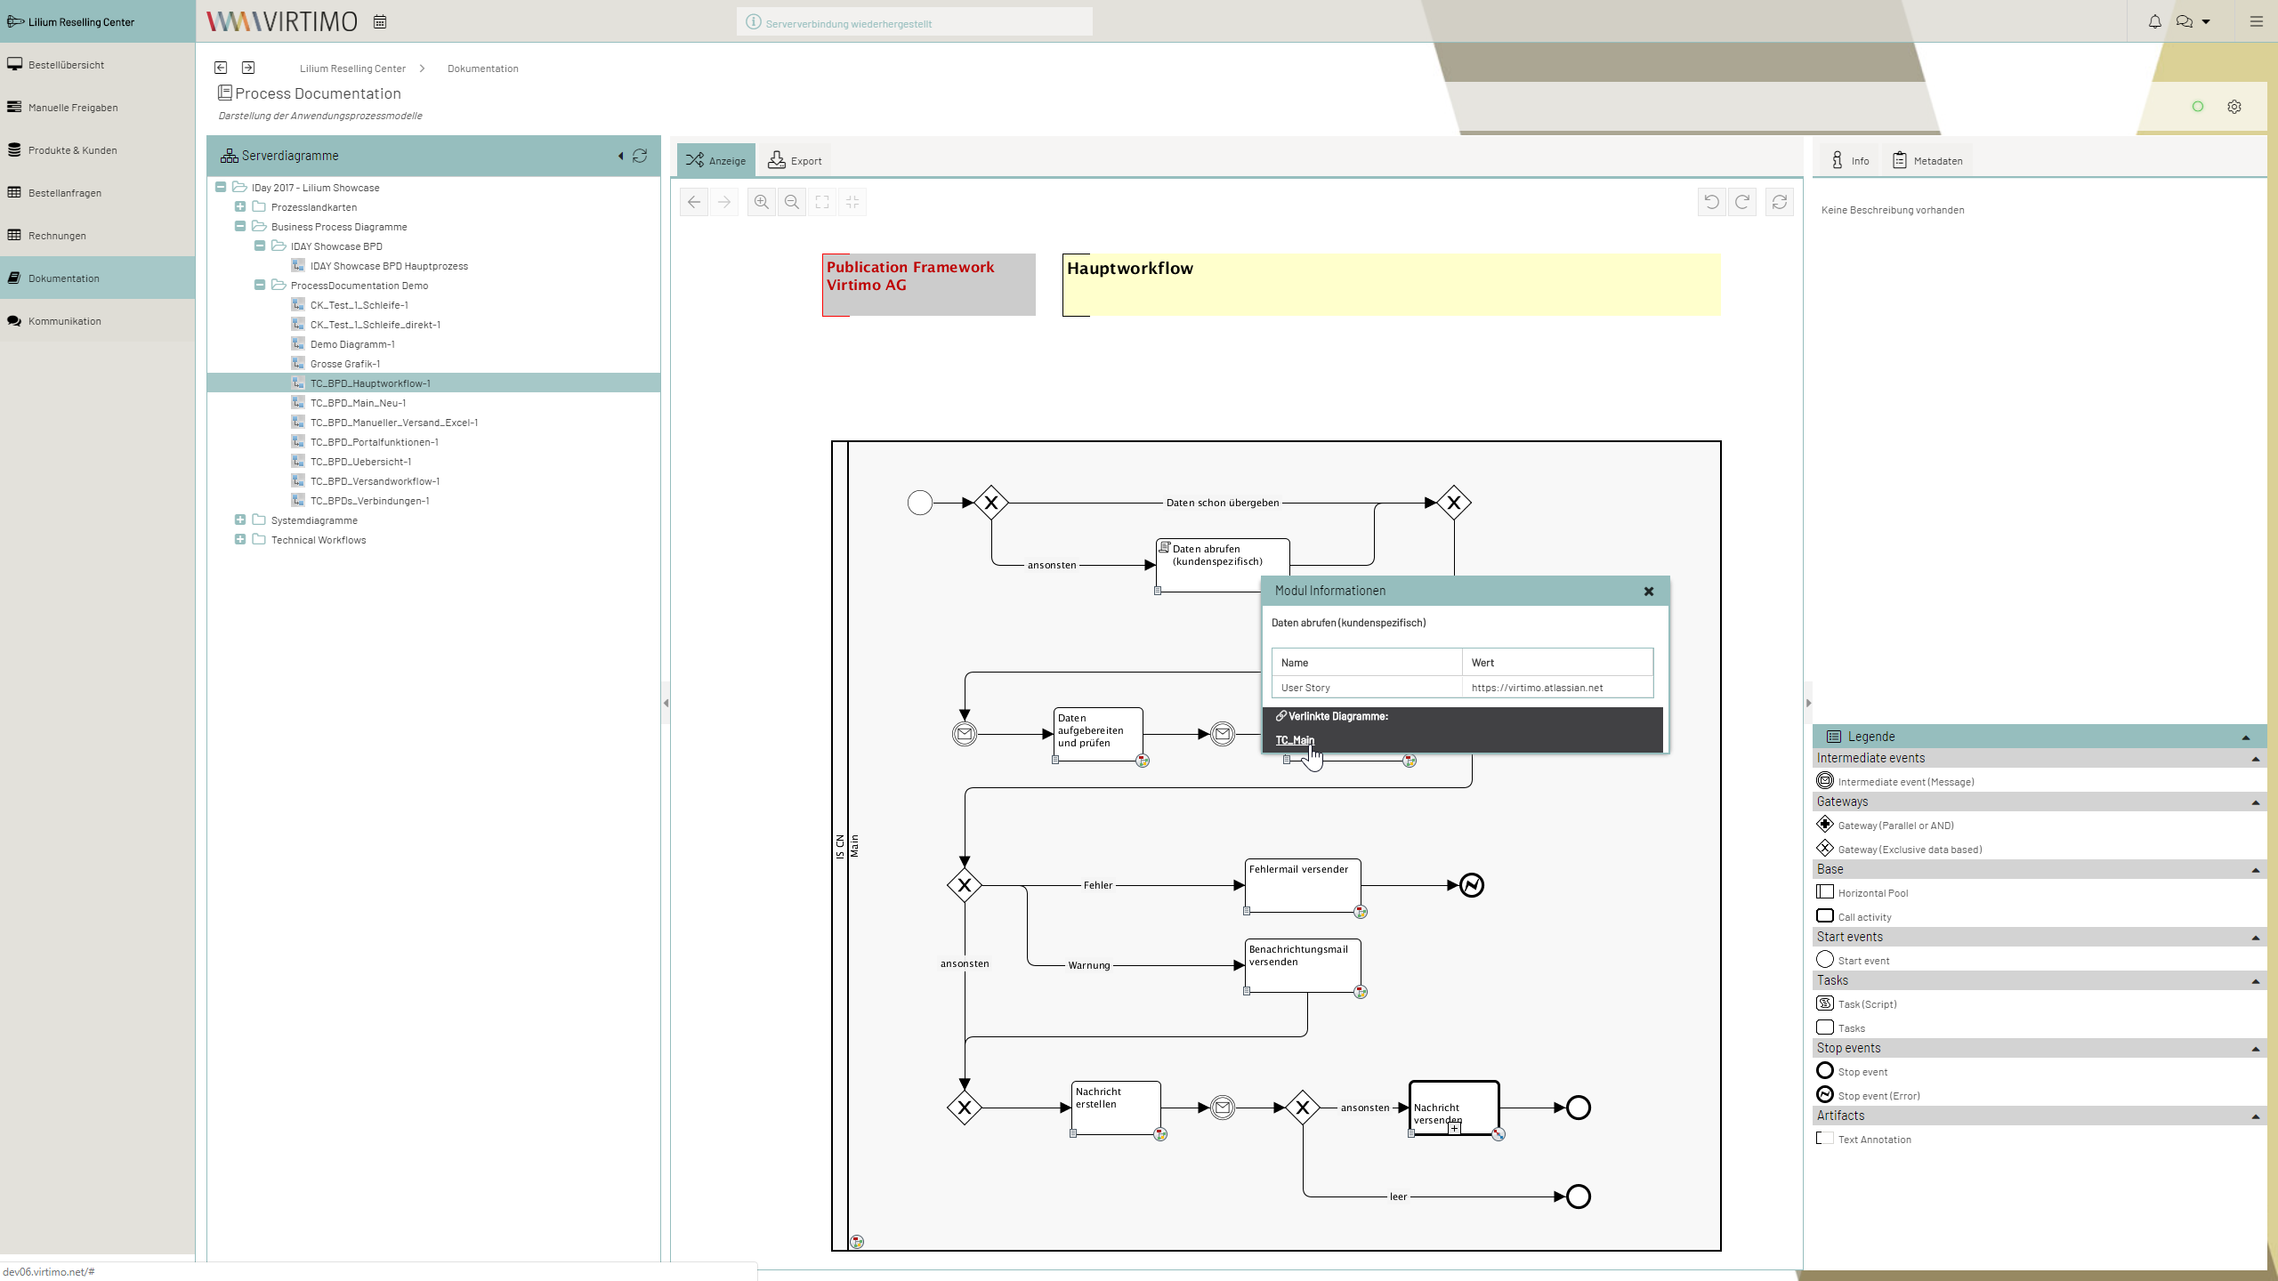Navigate forward with the breadcrumb right-arrow icon

pyautogui.click(x=248, y=68)
